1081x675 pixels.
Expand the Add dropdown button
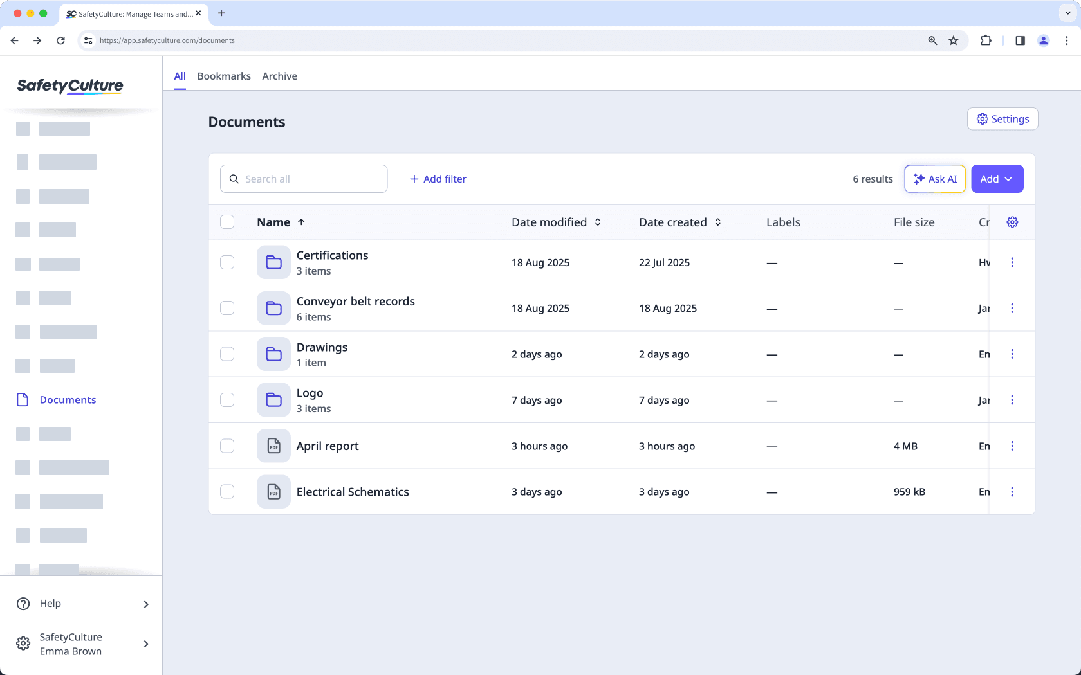(997, 179)
